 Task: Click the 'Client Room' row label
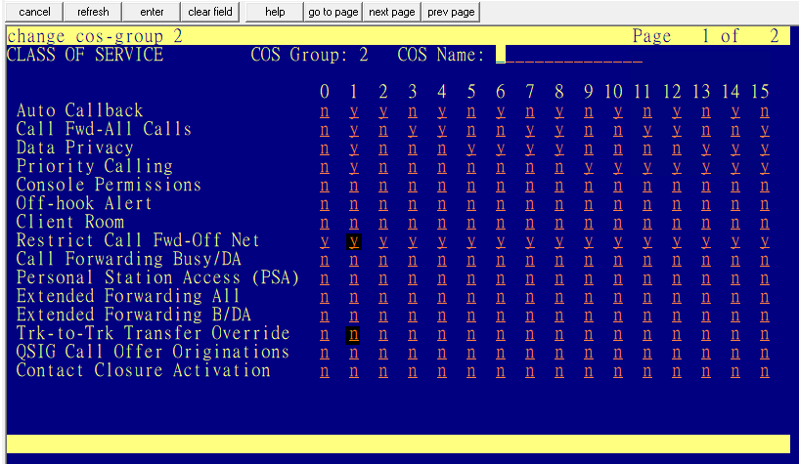pyautogui.click(x=70, y=222)
